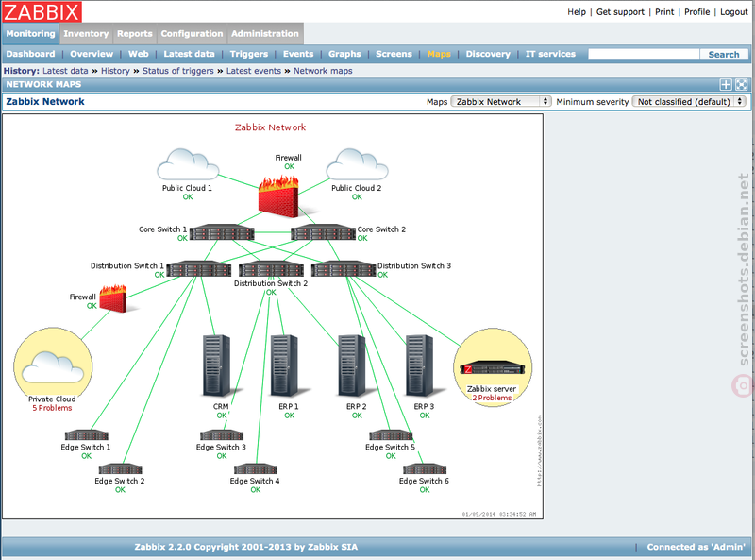This screenshot has width=755, height=560.
Task: Click the 'Zabbix Network' red map title
Action: (271, 127)
